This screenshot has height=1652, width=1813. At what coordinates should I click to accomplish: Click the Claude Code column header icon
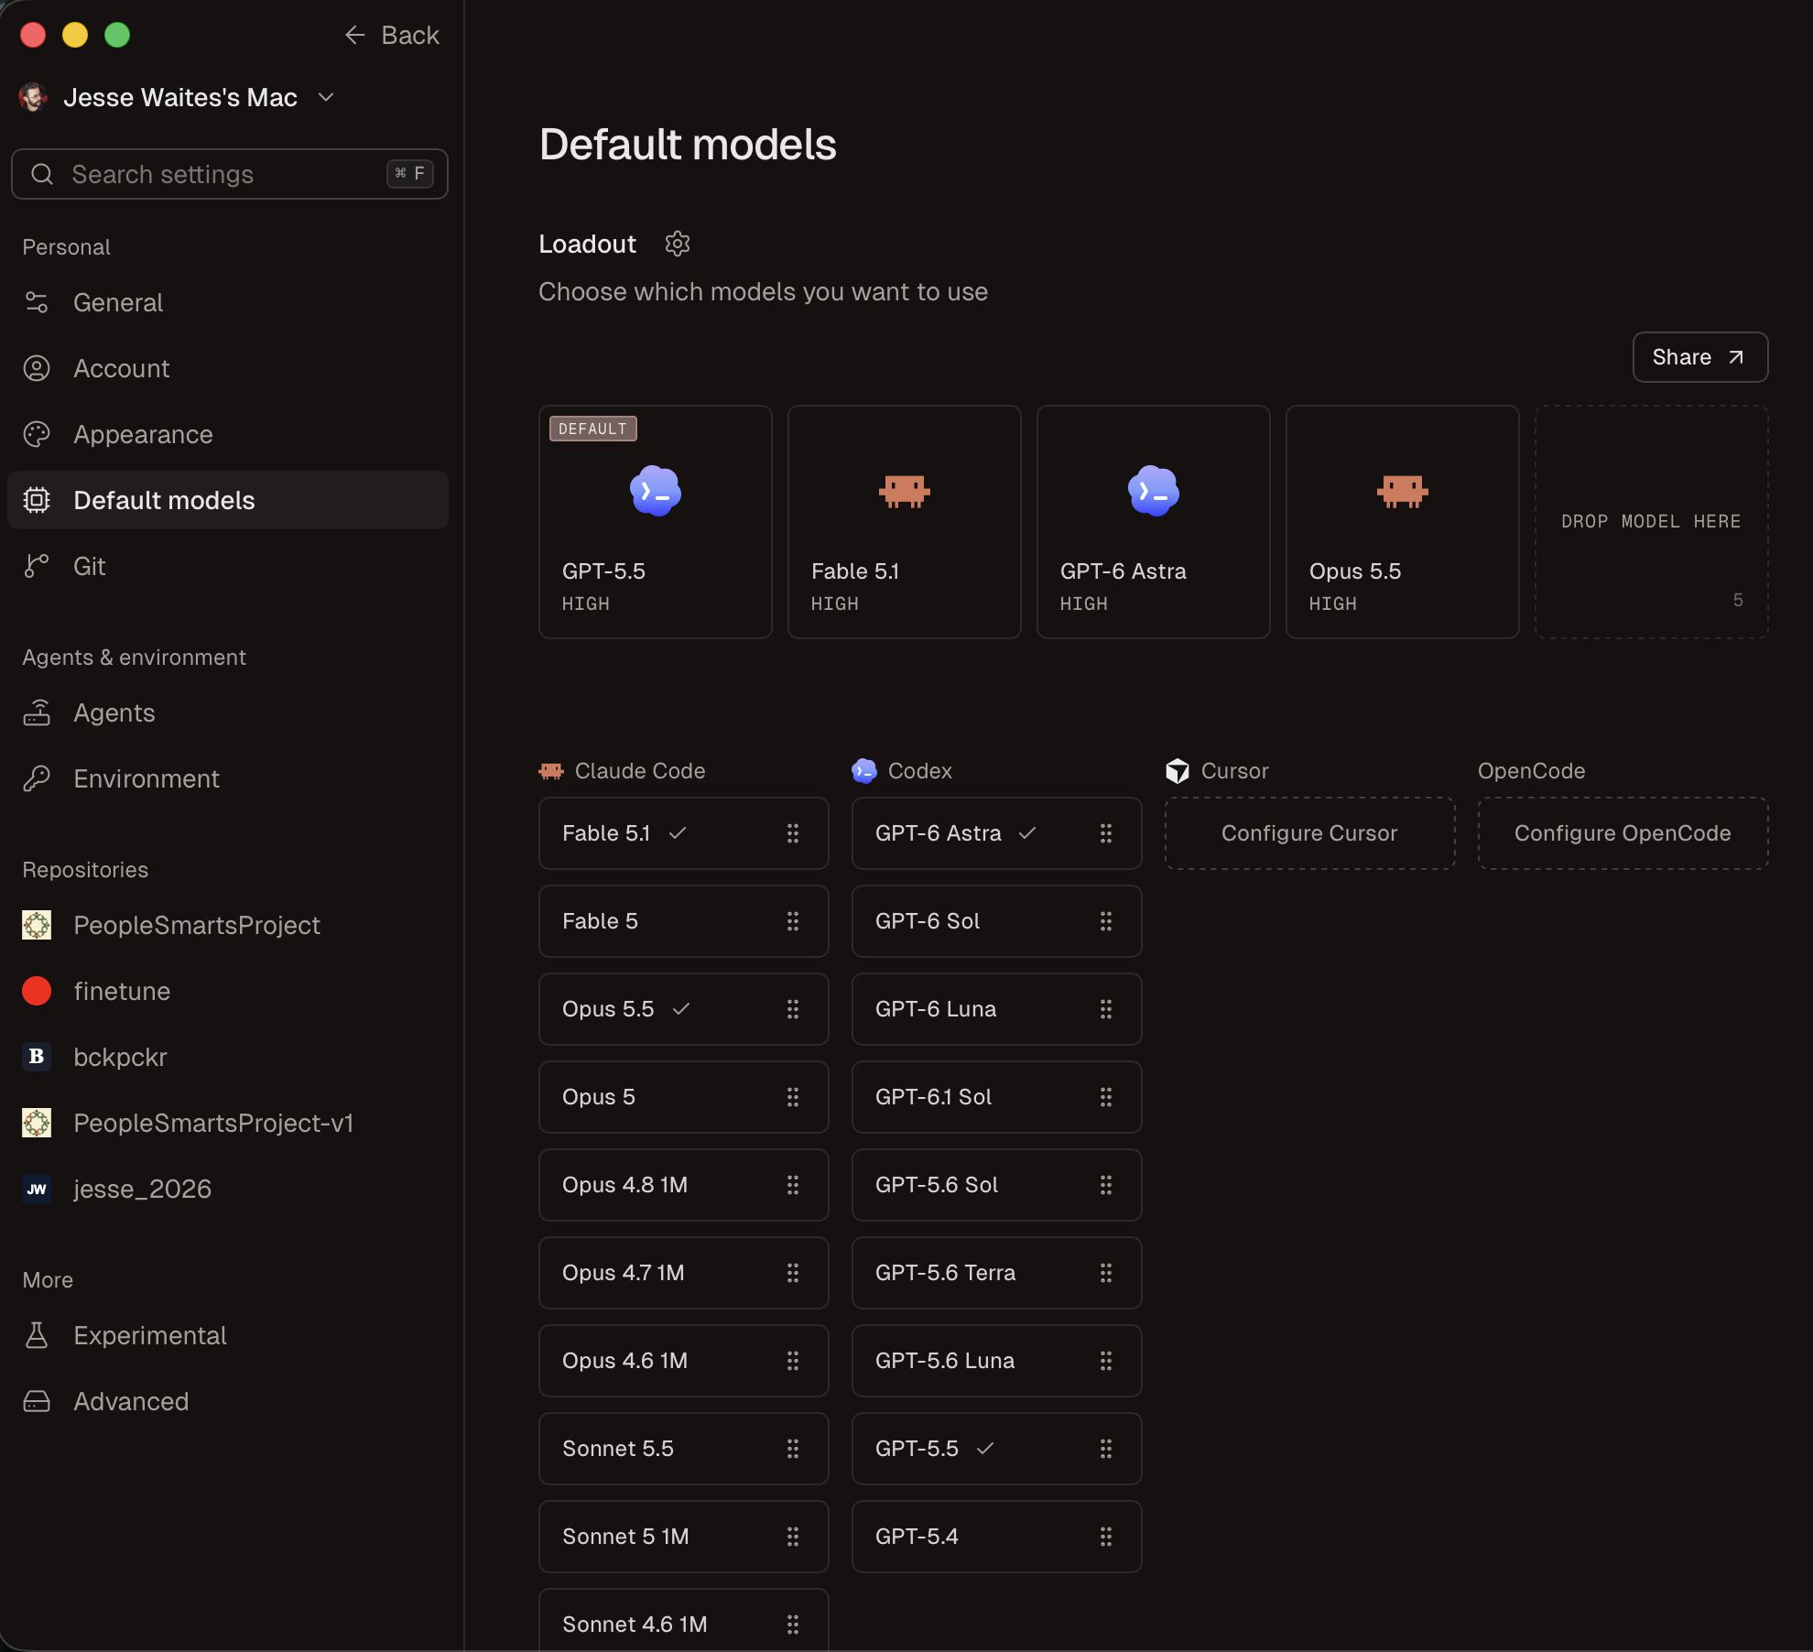point(551,771)
